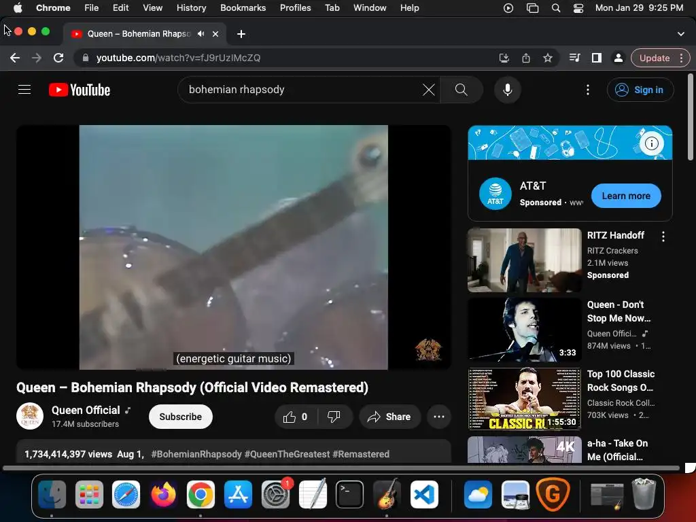Viewport: 696px width, 522px height.
Task: Open Chrome media controls icon
Action: 574,58
